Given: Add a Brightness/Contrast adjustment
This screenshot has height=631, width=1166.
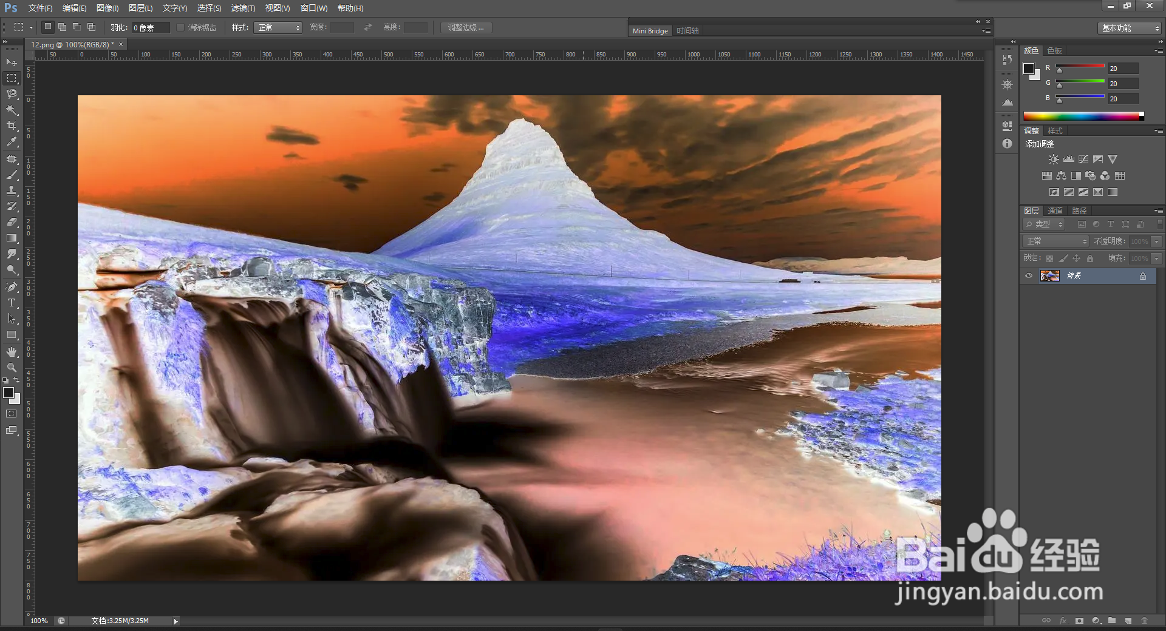Looking at the screenshot, I should click(1054, 160).
